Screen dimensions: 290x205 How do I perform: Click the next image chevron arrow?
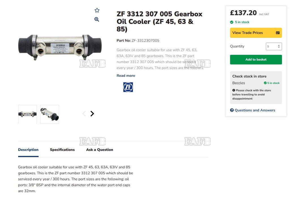pyautogui.click(x=92, y=114)
